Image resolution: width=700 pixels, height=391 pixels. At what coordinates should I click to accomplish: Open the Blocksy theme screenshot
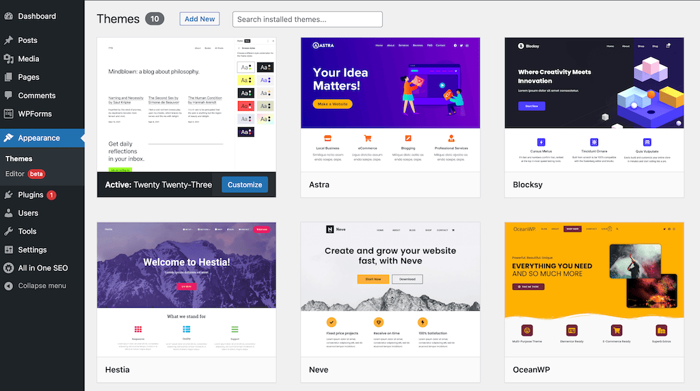[x=594, y=105]
